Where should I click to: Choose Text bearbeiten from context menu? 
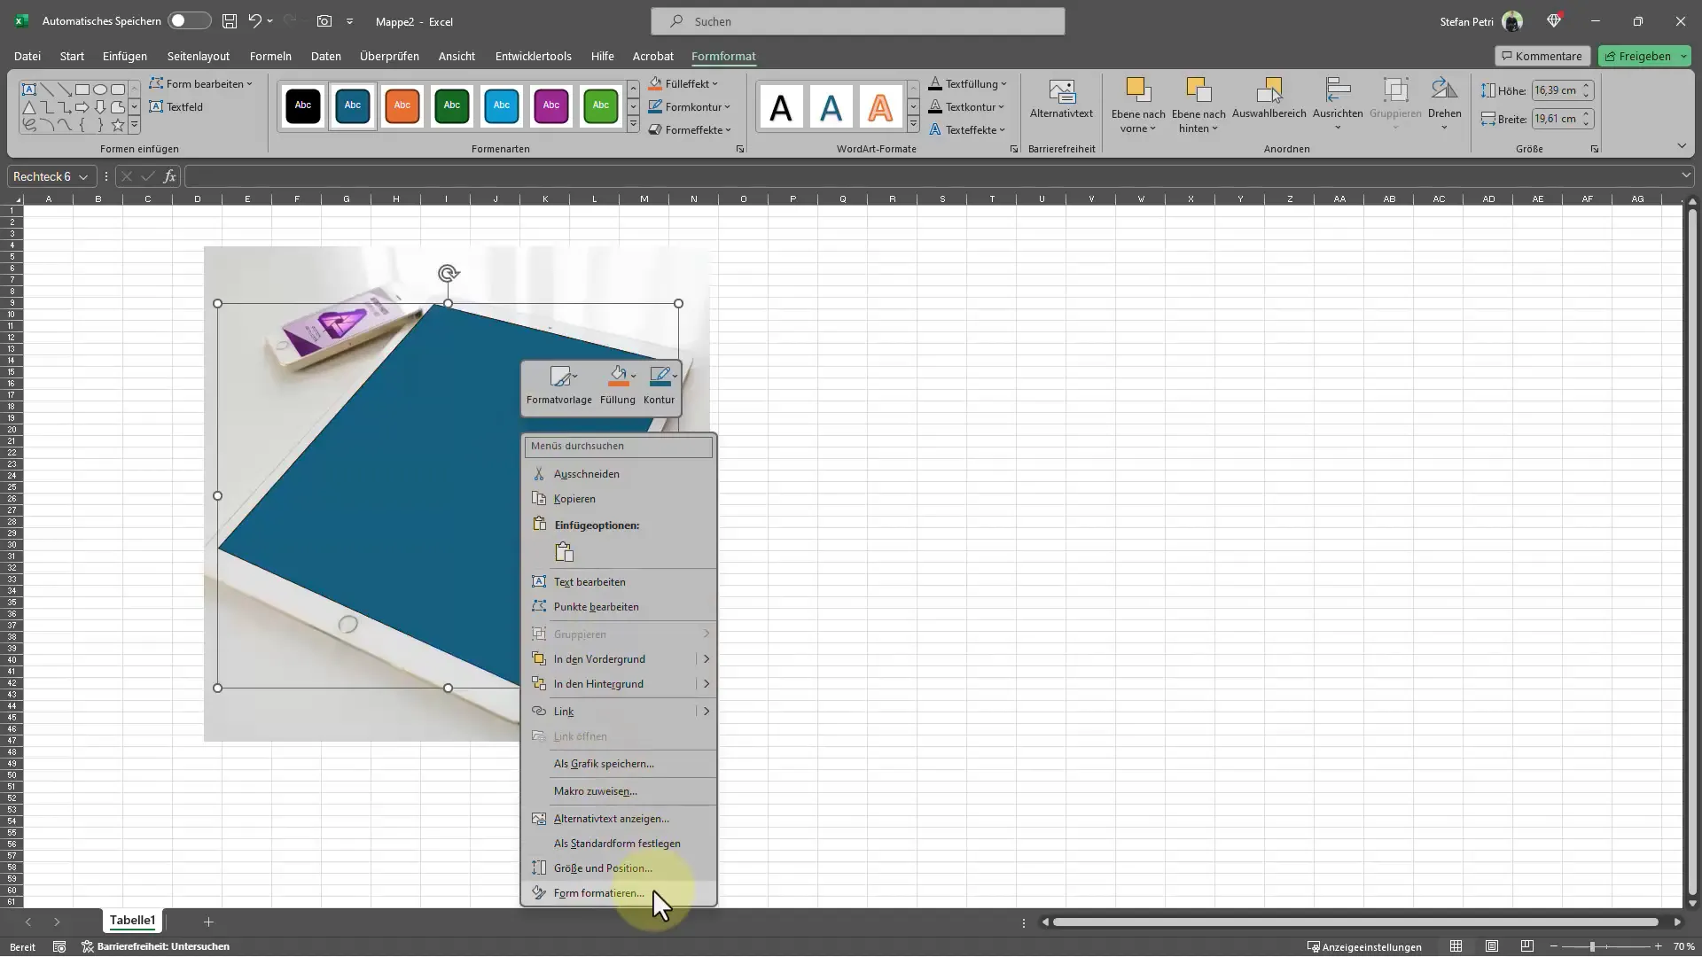619,582
